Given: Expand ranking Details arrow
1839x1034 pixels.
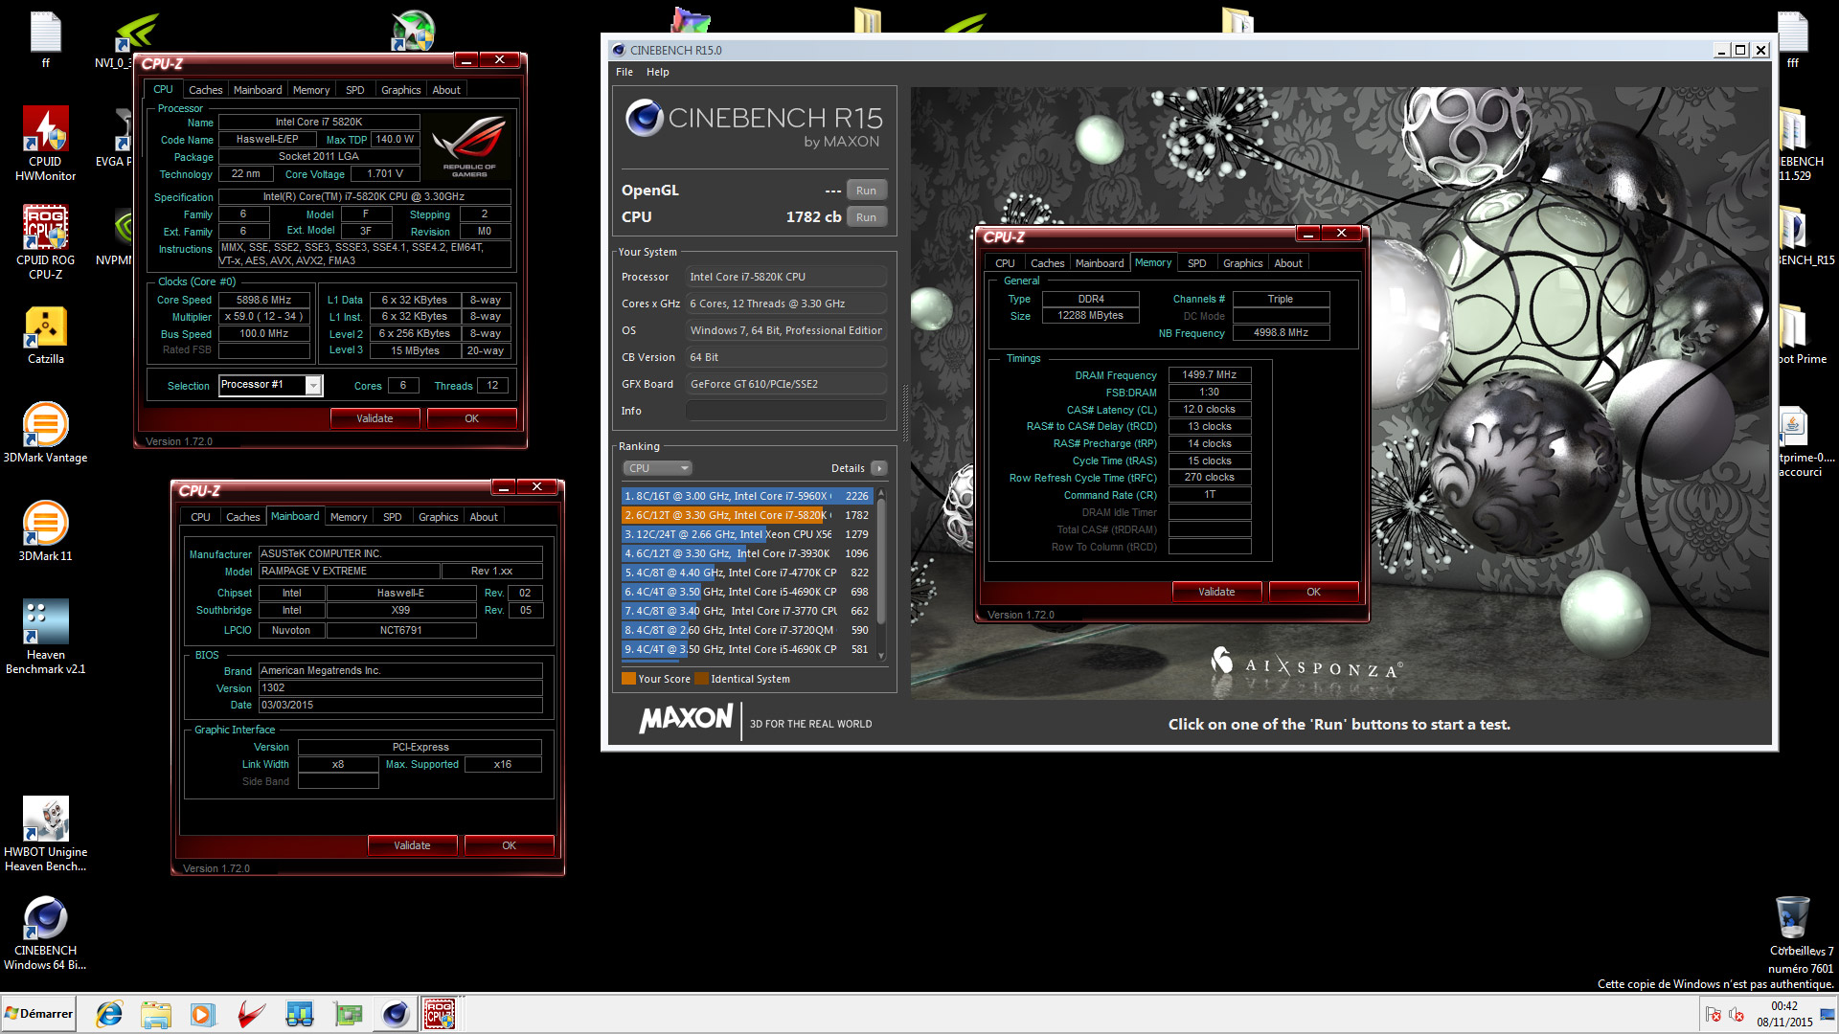Looking at the screenshot, I should [878, 468].
